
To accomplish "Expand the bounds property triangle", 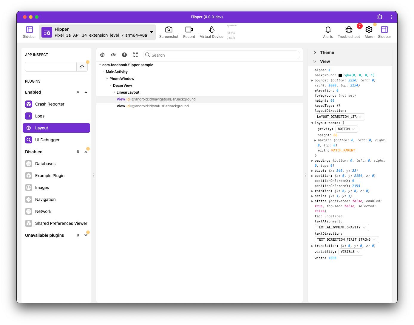I will [312, 81].
